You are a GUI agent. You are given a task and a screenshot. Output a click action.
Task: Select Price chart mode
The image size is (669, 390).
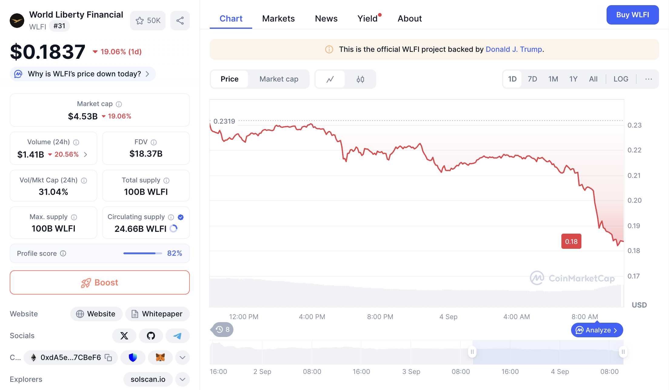pyautogui.click(x=229, y=79)
